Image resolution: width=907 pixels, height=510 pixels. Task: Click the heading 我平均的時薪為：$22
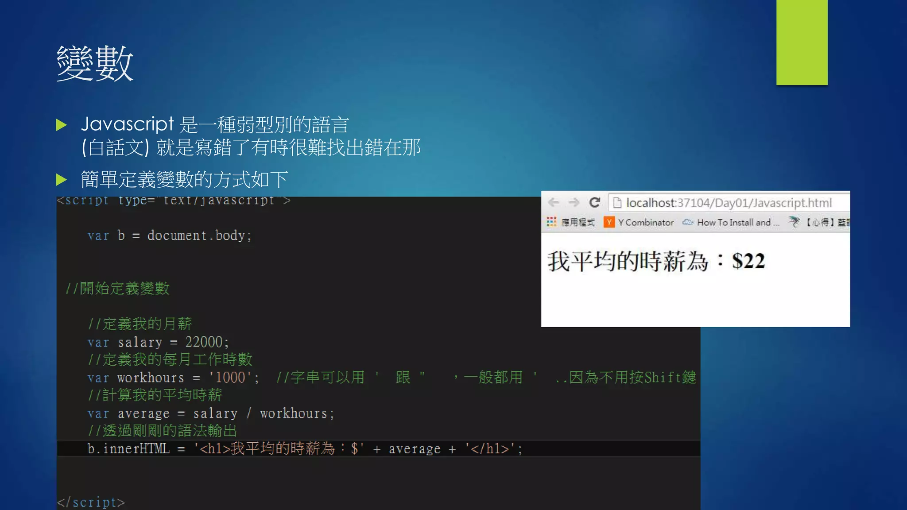tap(656, 261)
